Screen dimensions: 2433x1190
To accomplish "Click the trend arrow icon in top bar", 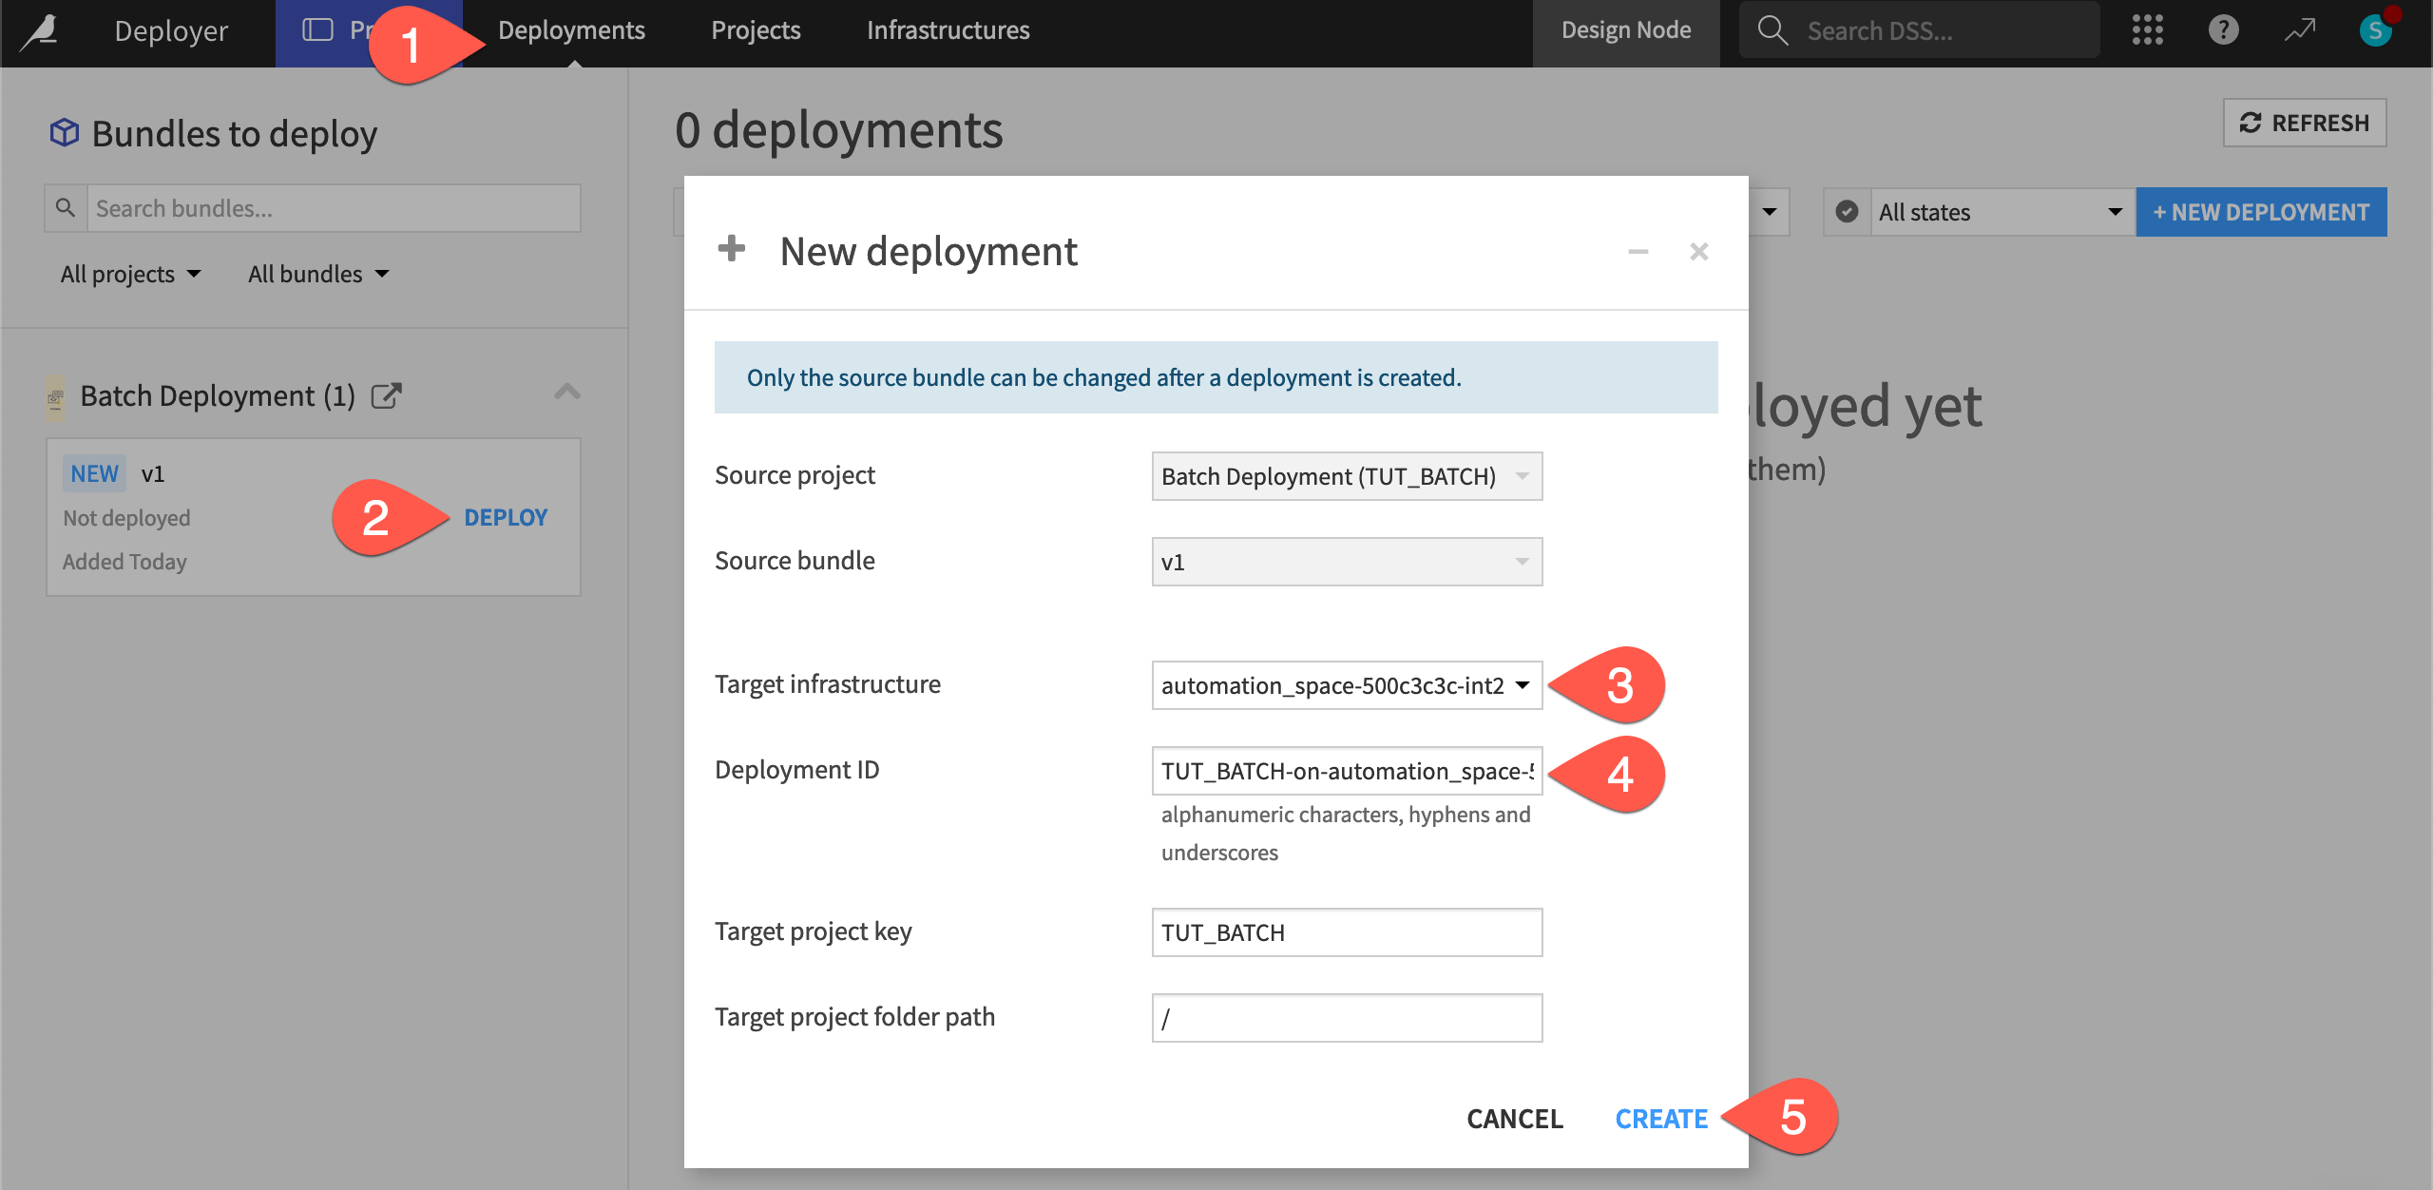I will point(2300,29).
